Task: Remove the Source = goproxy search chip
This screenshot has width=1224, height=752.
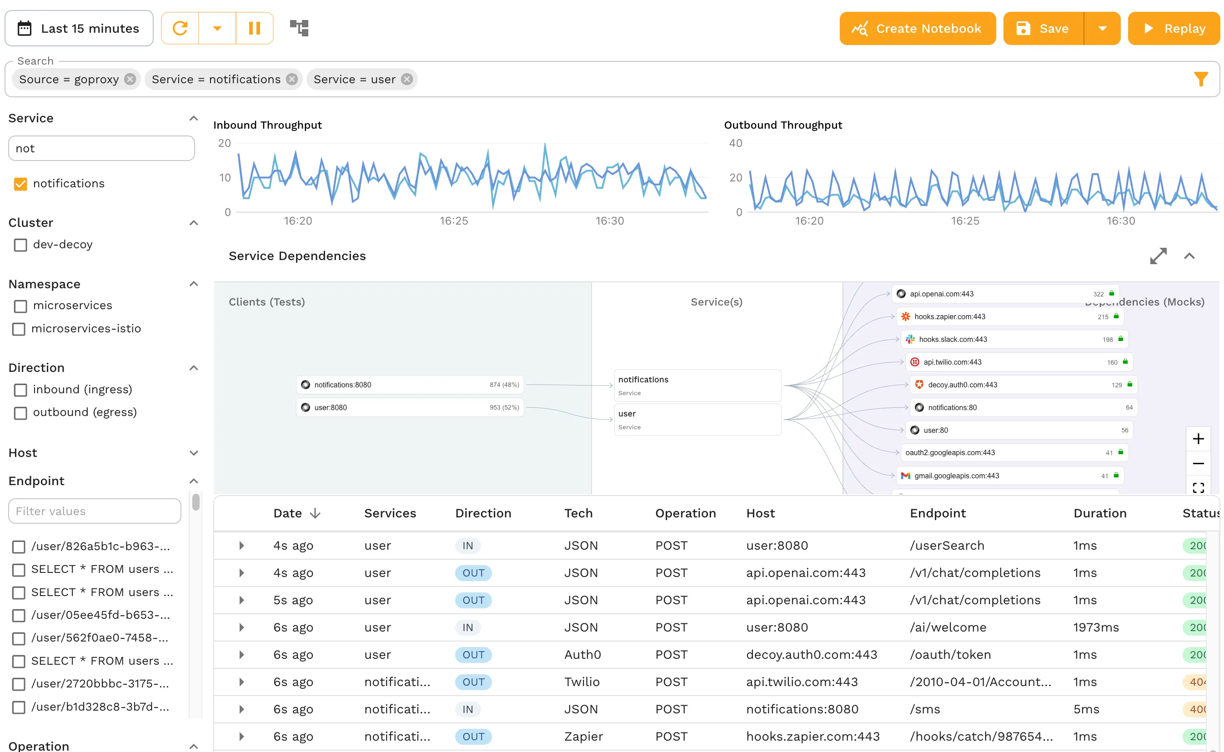Action: [130, 79]
